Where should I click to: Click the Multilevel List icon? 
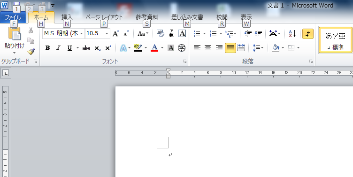tap(229, 34)
